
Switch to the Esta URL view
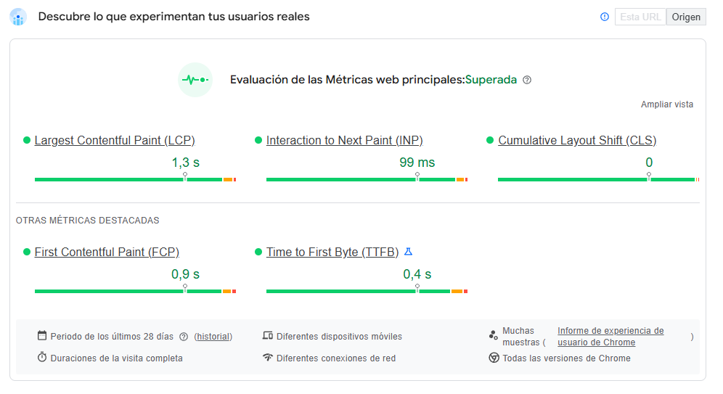pyautogui.click(x=640, y=17)
